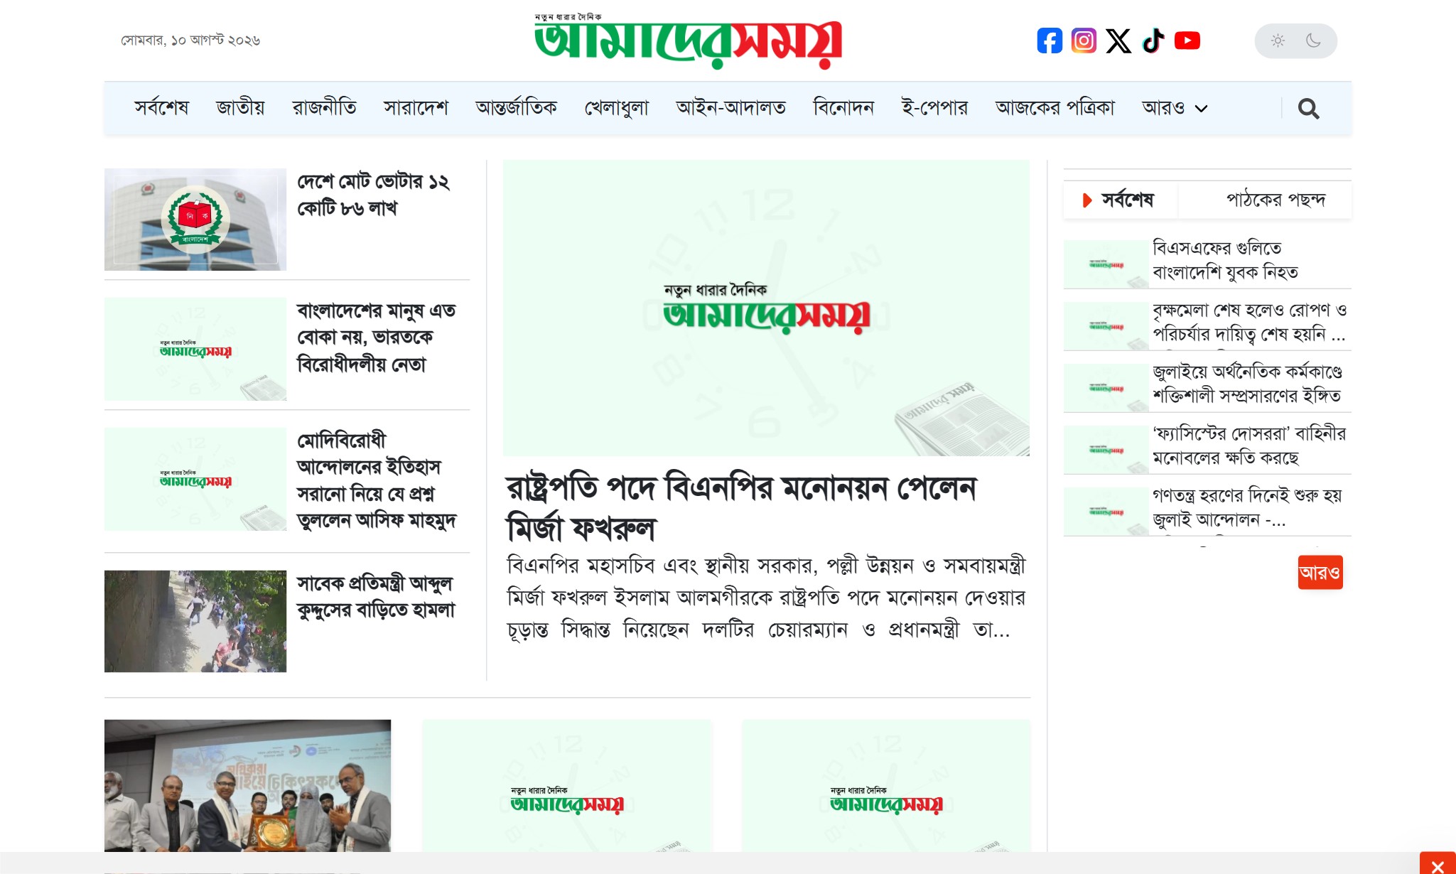Expand the আরও dropdown in navigation
The image size is (1456, 874).
tap(1175, 108)
